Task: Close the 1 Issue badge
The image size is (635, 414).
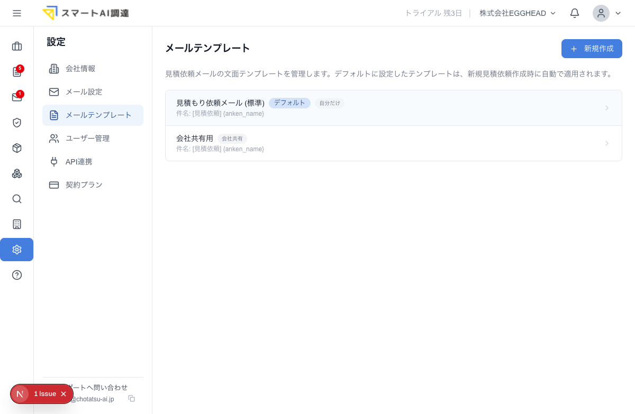Action: pos(63,394)
